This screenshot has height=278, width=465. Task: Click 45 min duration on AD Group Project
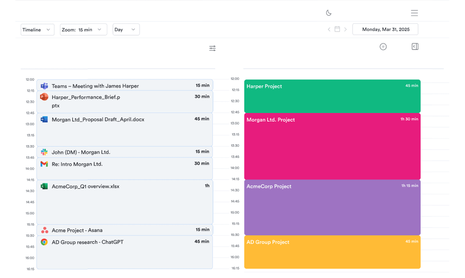point(412,241)
